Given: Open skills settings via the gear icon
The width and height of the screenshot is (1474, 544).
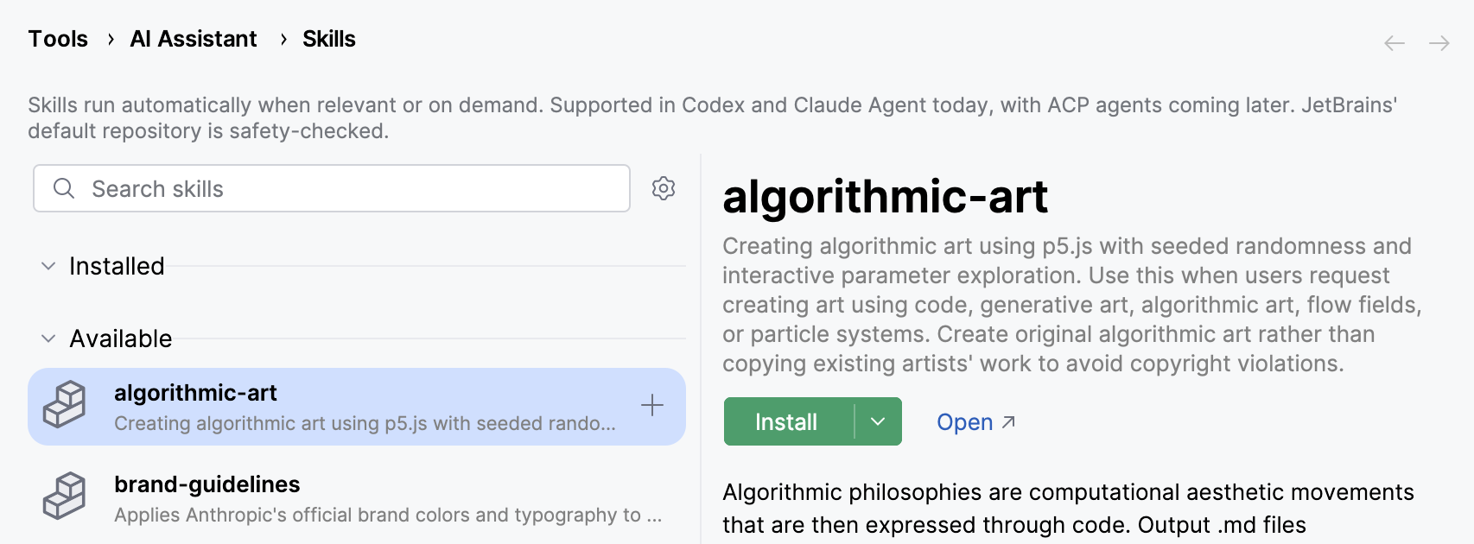Looking at the screenshot, I should pyautogui.click(x=664, y=188).
